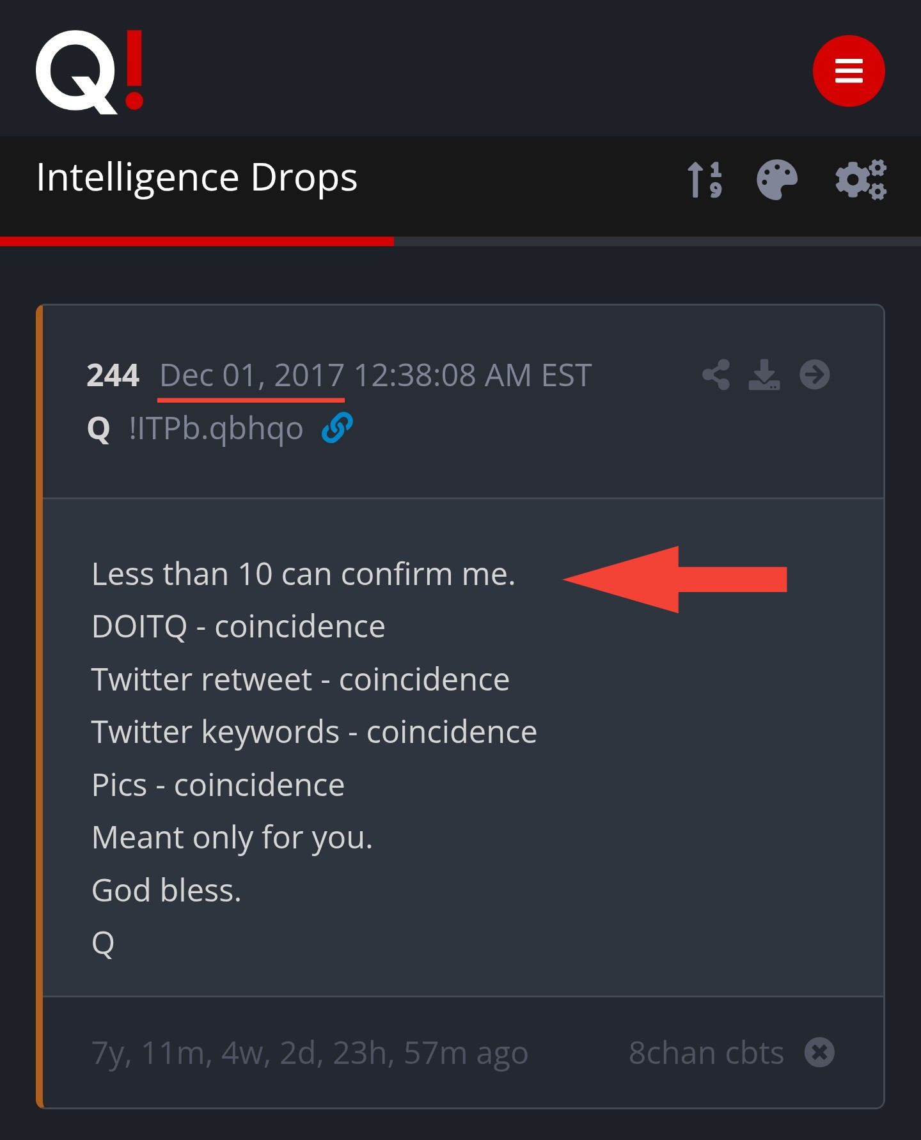Click the "Less than 10 can confirm me." line
Image resolution: width=921 pixels, height=1140 pixels.
[303, 574]
